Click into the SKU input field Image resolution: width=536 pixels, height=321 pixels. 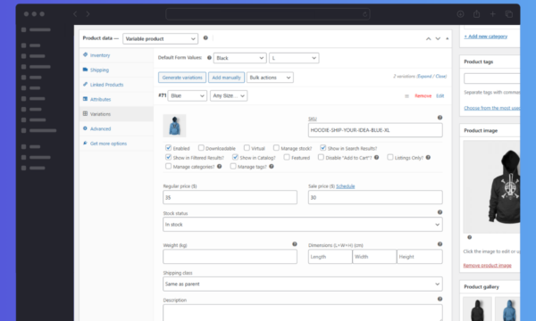(x=375, y=130)
